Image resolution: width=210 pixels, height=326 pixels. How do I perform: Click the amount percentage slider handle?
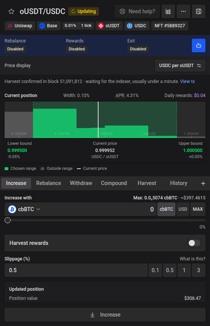(8, 220)
